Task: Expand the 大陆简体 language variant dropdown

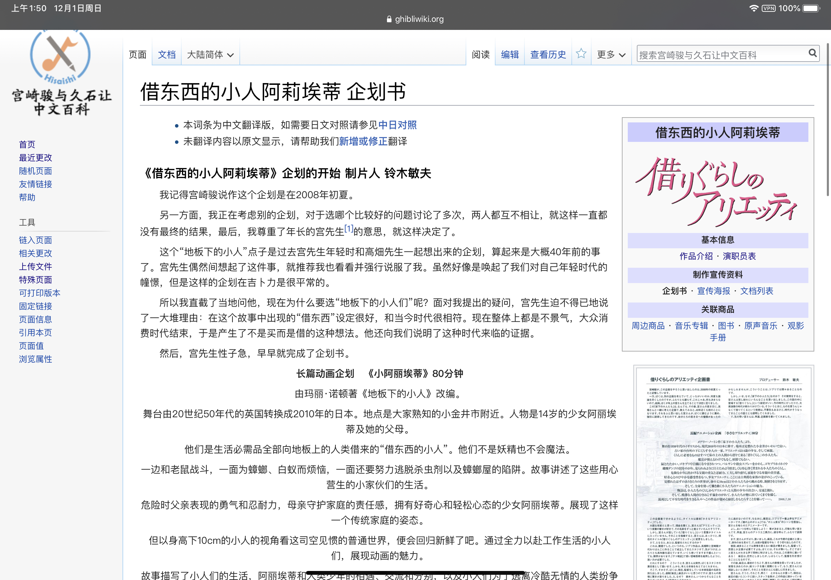Action: [x=210, y=55]
